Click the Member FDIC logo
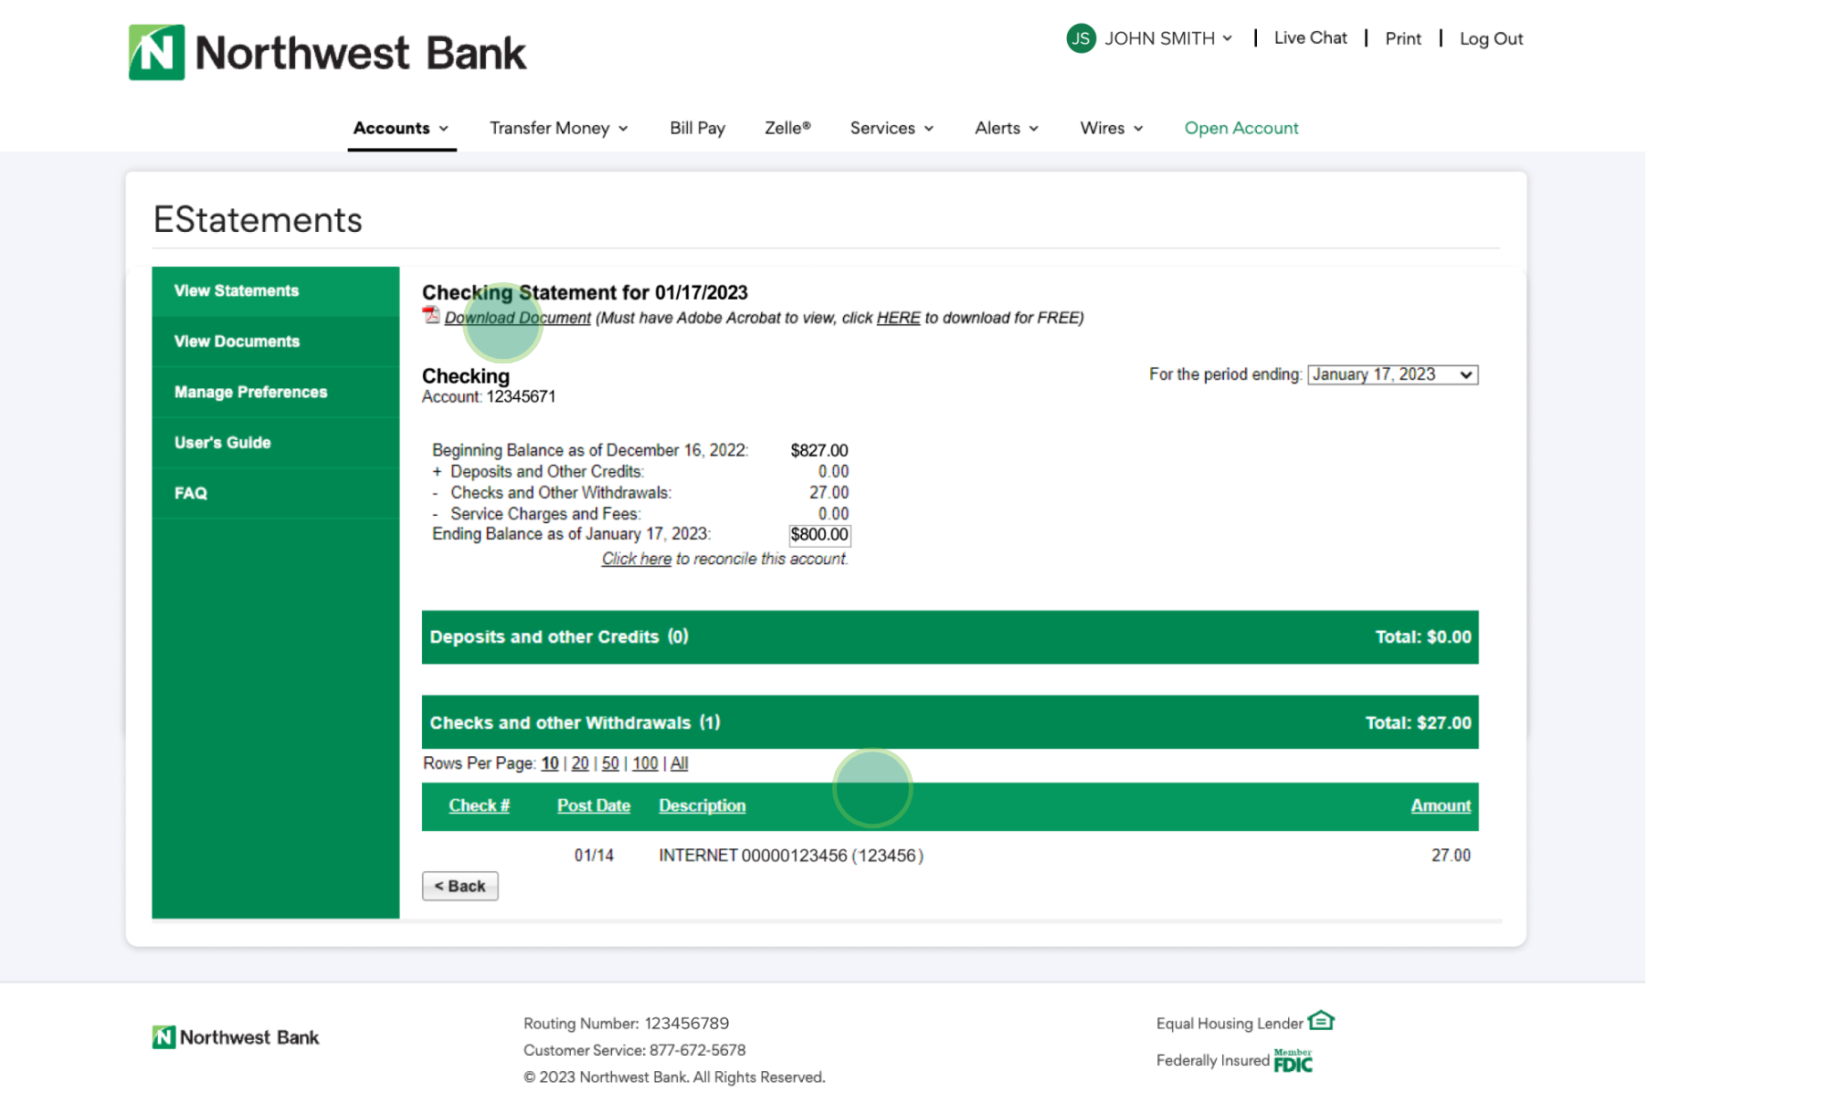Screen dimensions: 1827x1114 click(1293, 1061)
